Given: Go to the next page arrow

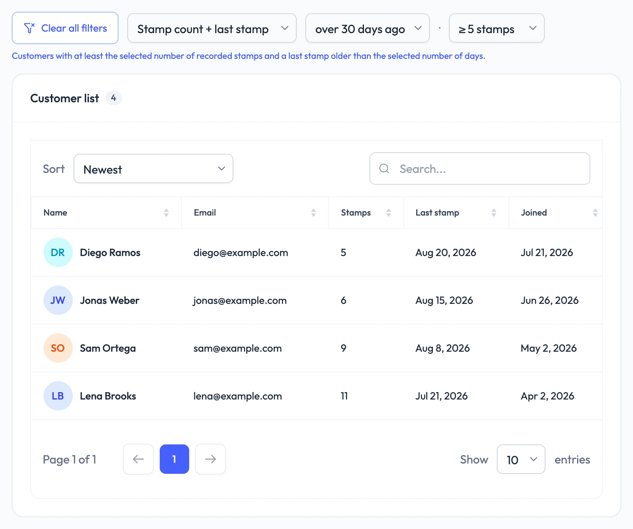Looking at the screenshot, I should click(211, 459).
